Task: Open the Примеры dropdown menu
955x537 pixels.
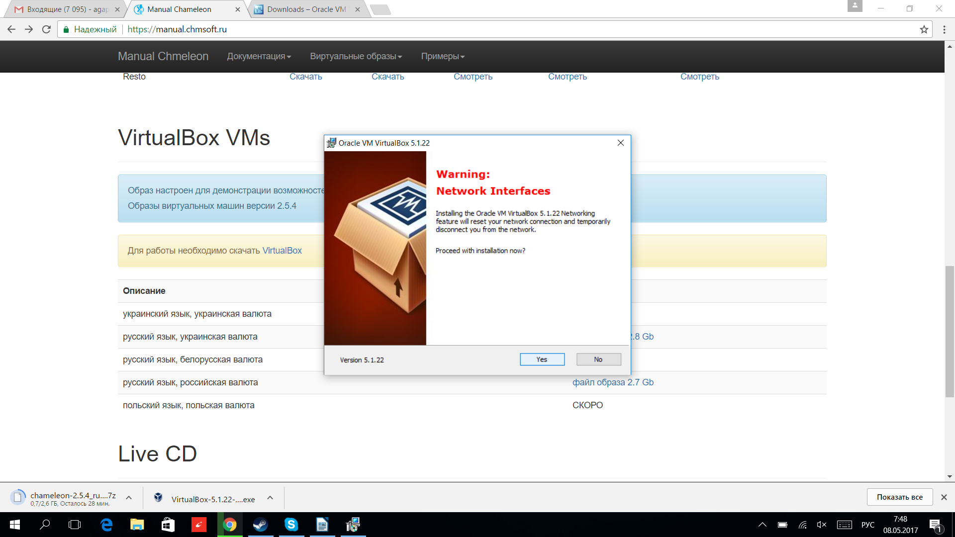Action: click(443, 56)
